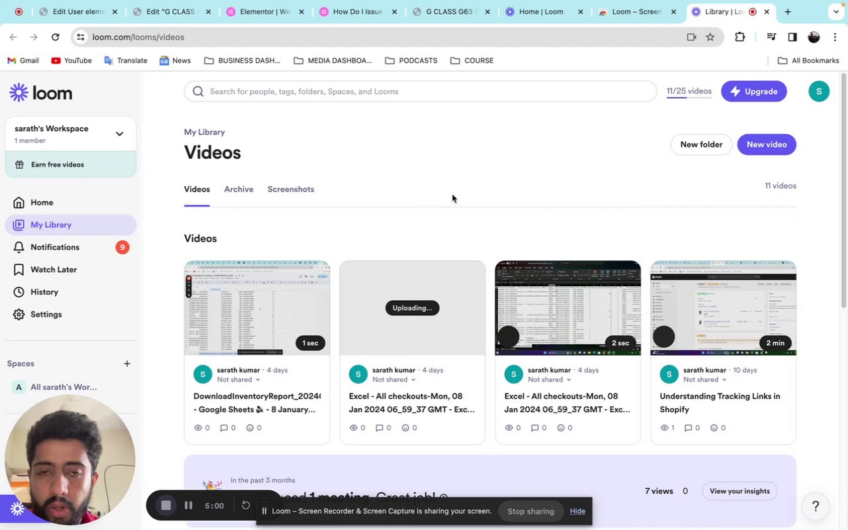The image size is (848, 530).
Task: Click My Library breadcrumb text
Action: coord(204,132)
